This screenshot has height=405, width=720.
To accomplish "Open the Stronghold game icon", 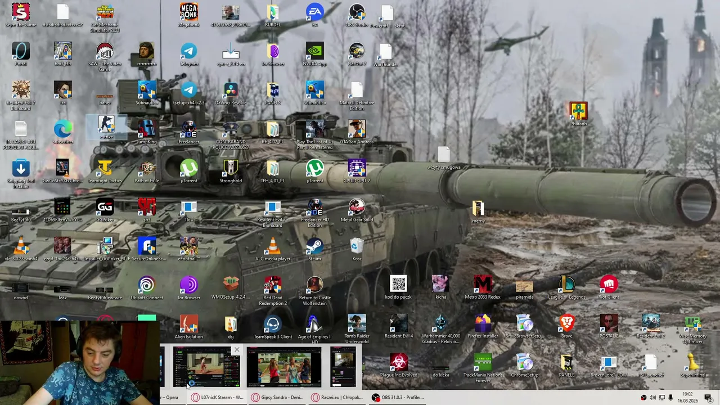I will 231,171.
